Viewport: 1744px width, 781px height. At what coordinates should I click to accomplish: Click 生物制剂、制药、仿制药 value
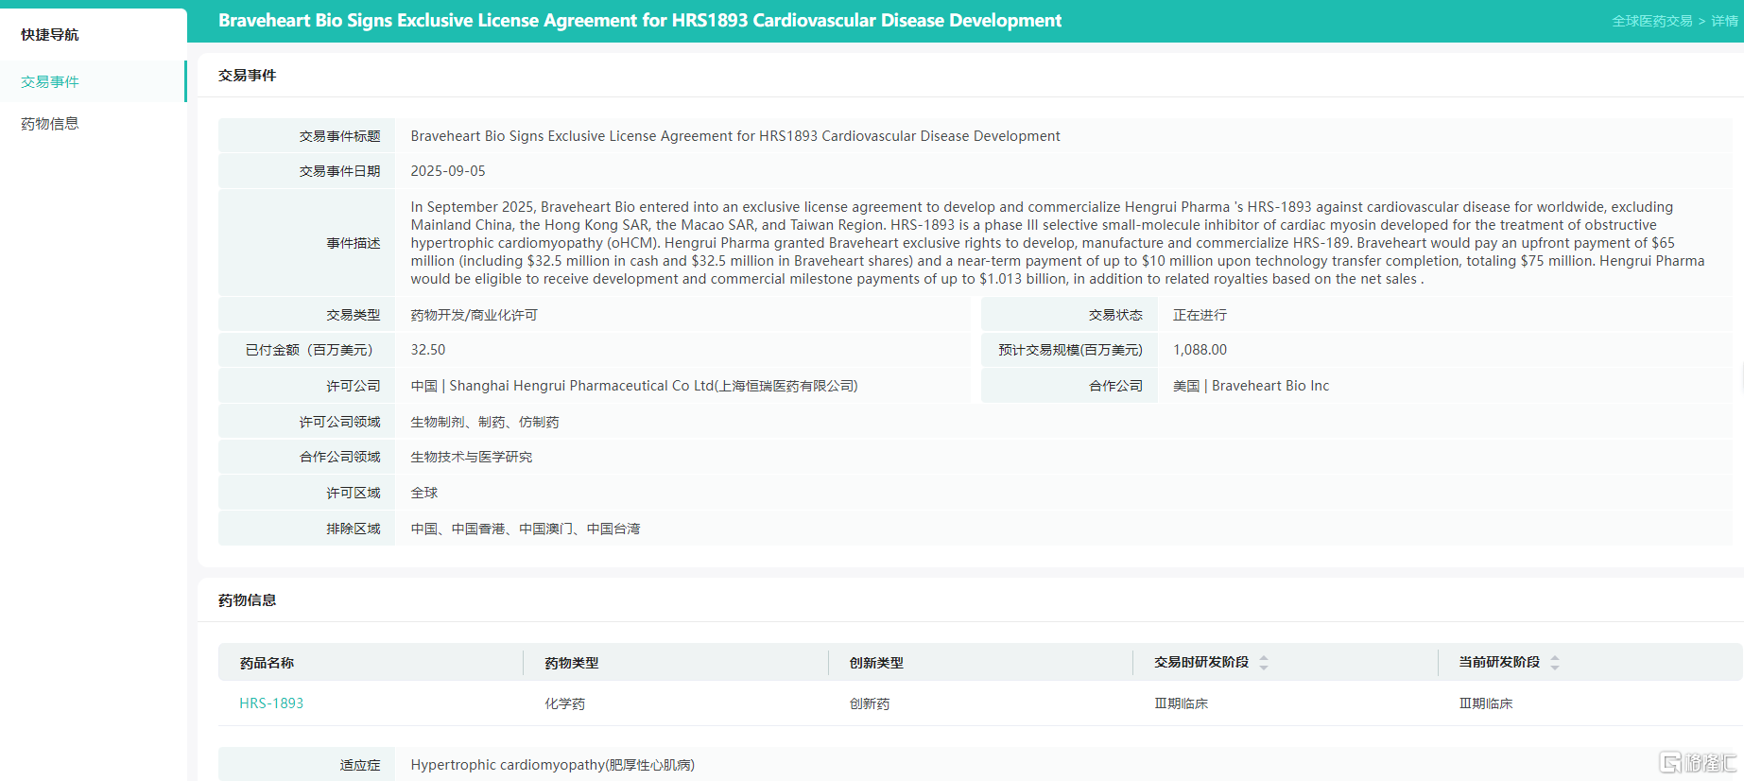click(485, 422)
